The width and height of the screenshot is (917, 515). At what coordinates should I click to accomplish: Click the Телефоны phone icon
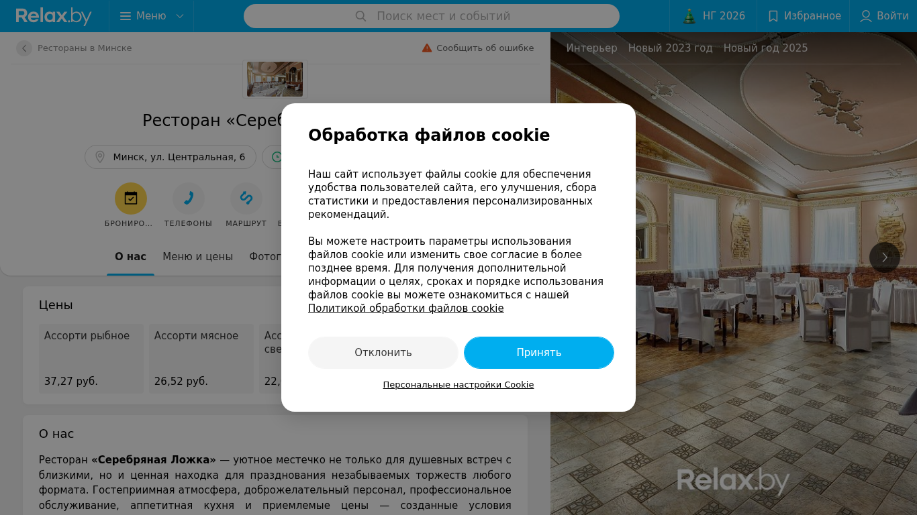(189, 198)
